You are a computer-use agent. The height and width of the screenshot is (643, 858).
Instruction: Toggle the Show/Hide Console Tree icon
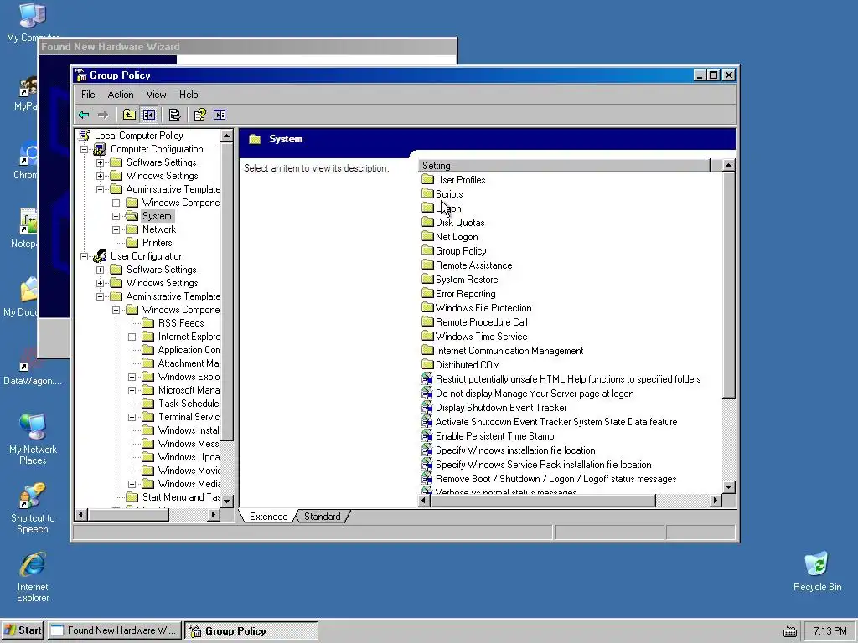pos(149,115)
